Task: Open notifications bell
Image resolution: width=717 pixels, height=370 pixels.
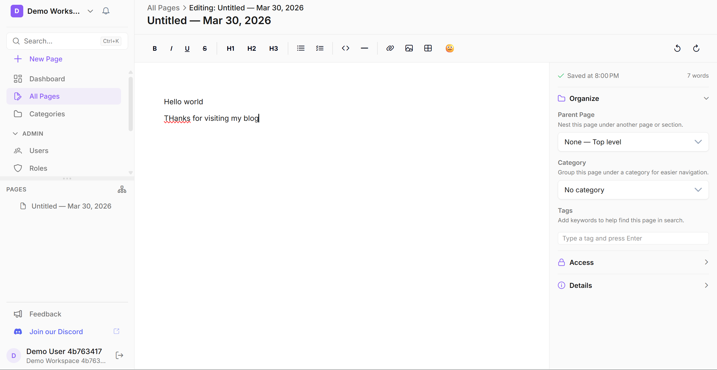Action: [x=106, y=11]
